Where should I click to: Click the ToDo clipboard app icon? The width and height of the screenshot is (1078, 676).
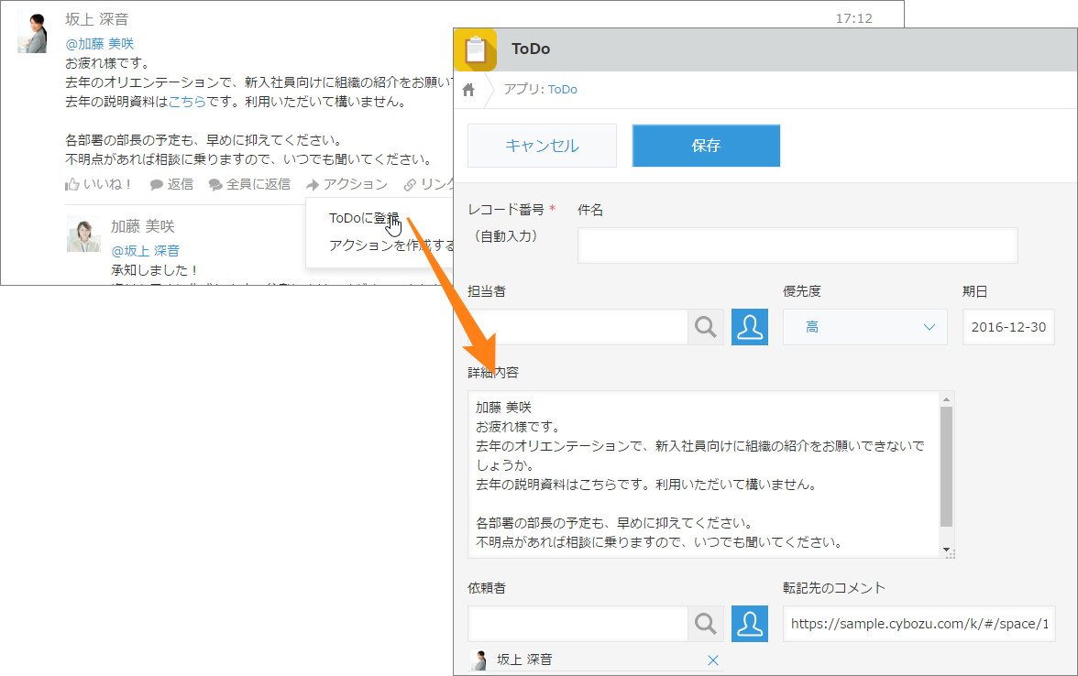pos(475,49)
